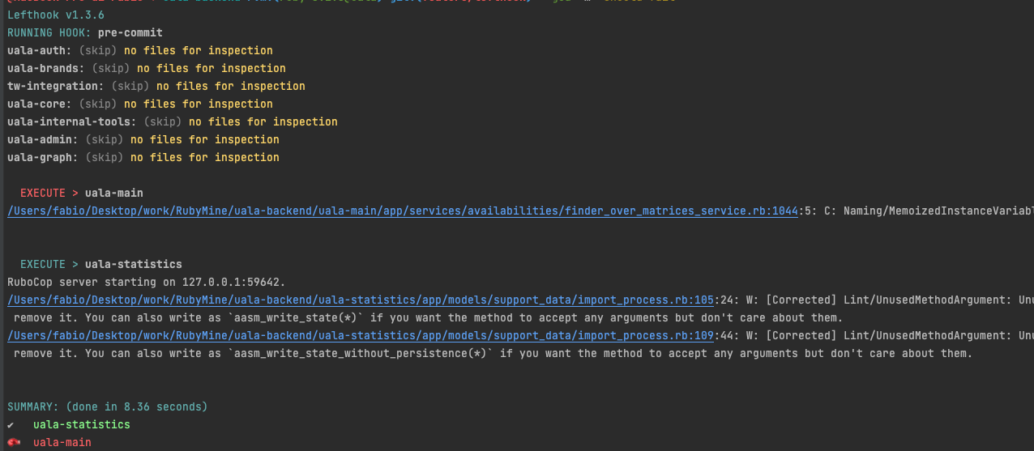Screen dimensions: 1034x451
Task: Click the green checkmark beside uala-statistics summary
Action: 11,424
